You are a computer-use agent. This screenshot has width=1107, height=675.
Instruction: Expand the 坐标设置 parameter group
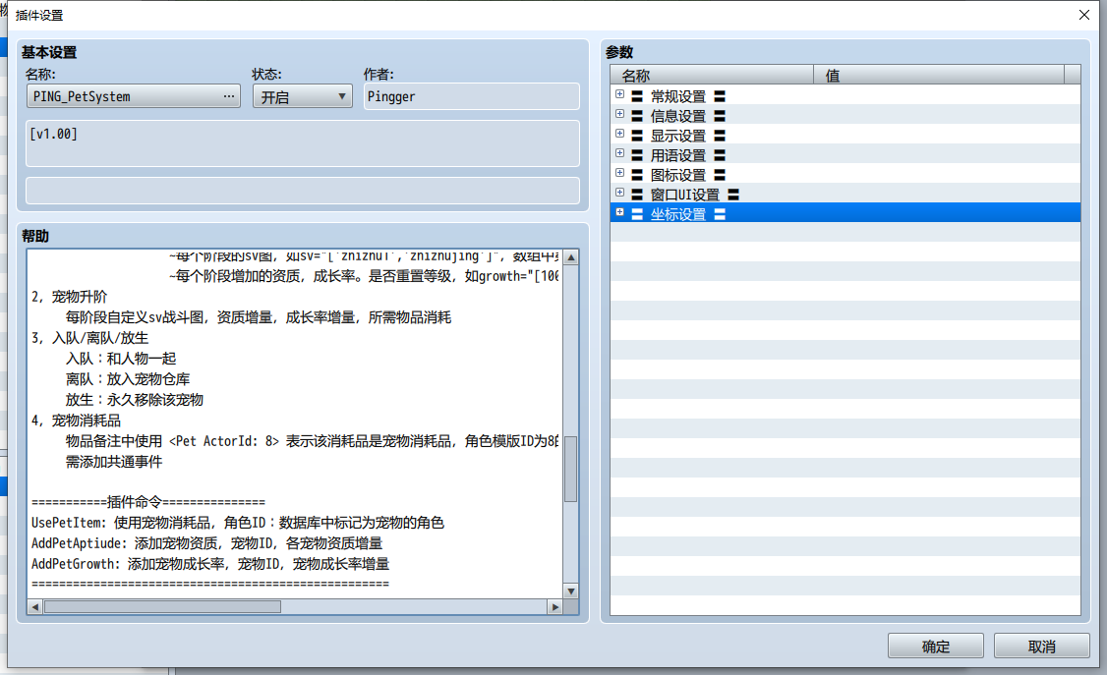tap(619, 212)
